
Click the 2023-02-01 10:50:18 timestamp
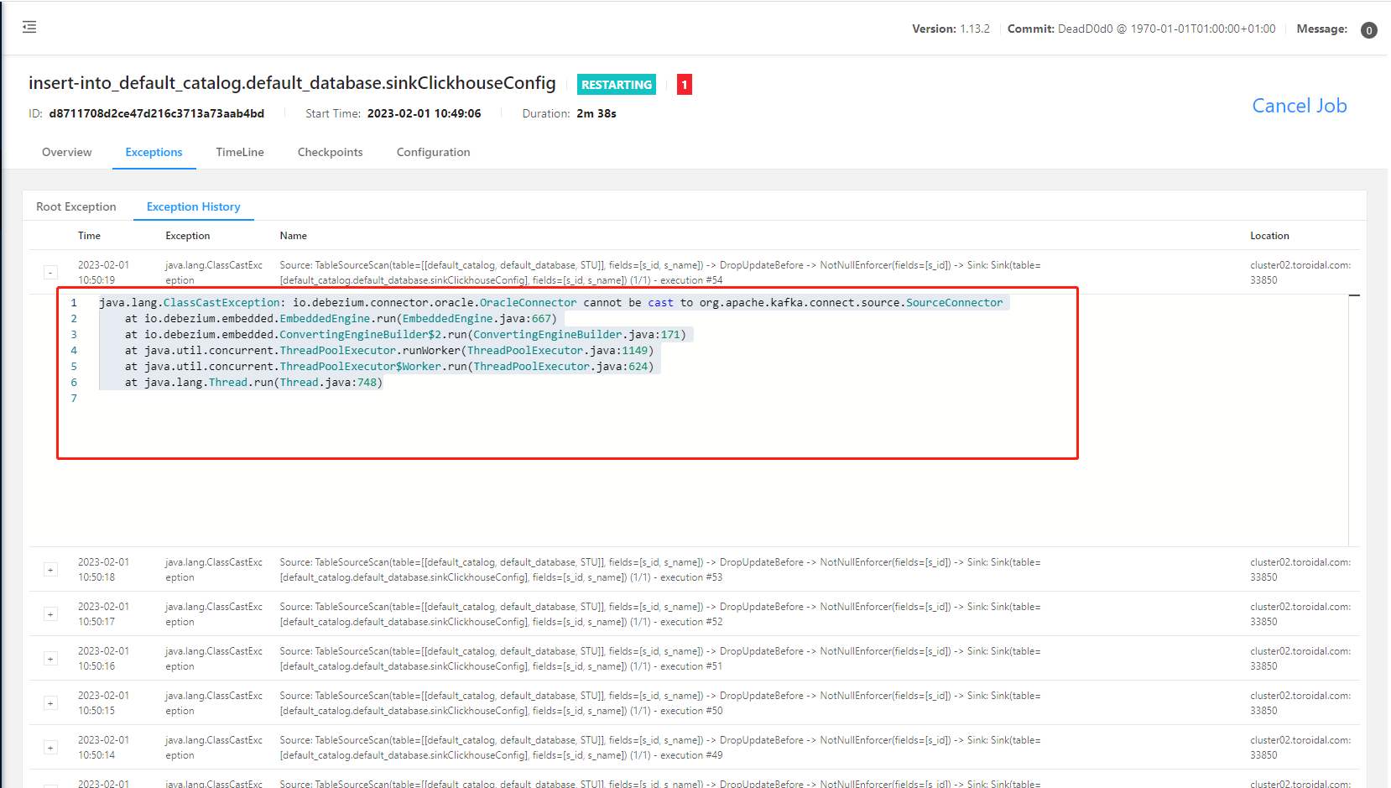(x=103, y=570)
